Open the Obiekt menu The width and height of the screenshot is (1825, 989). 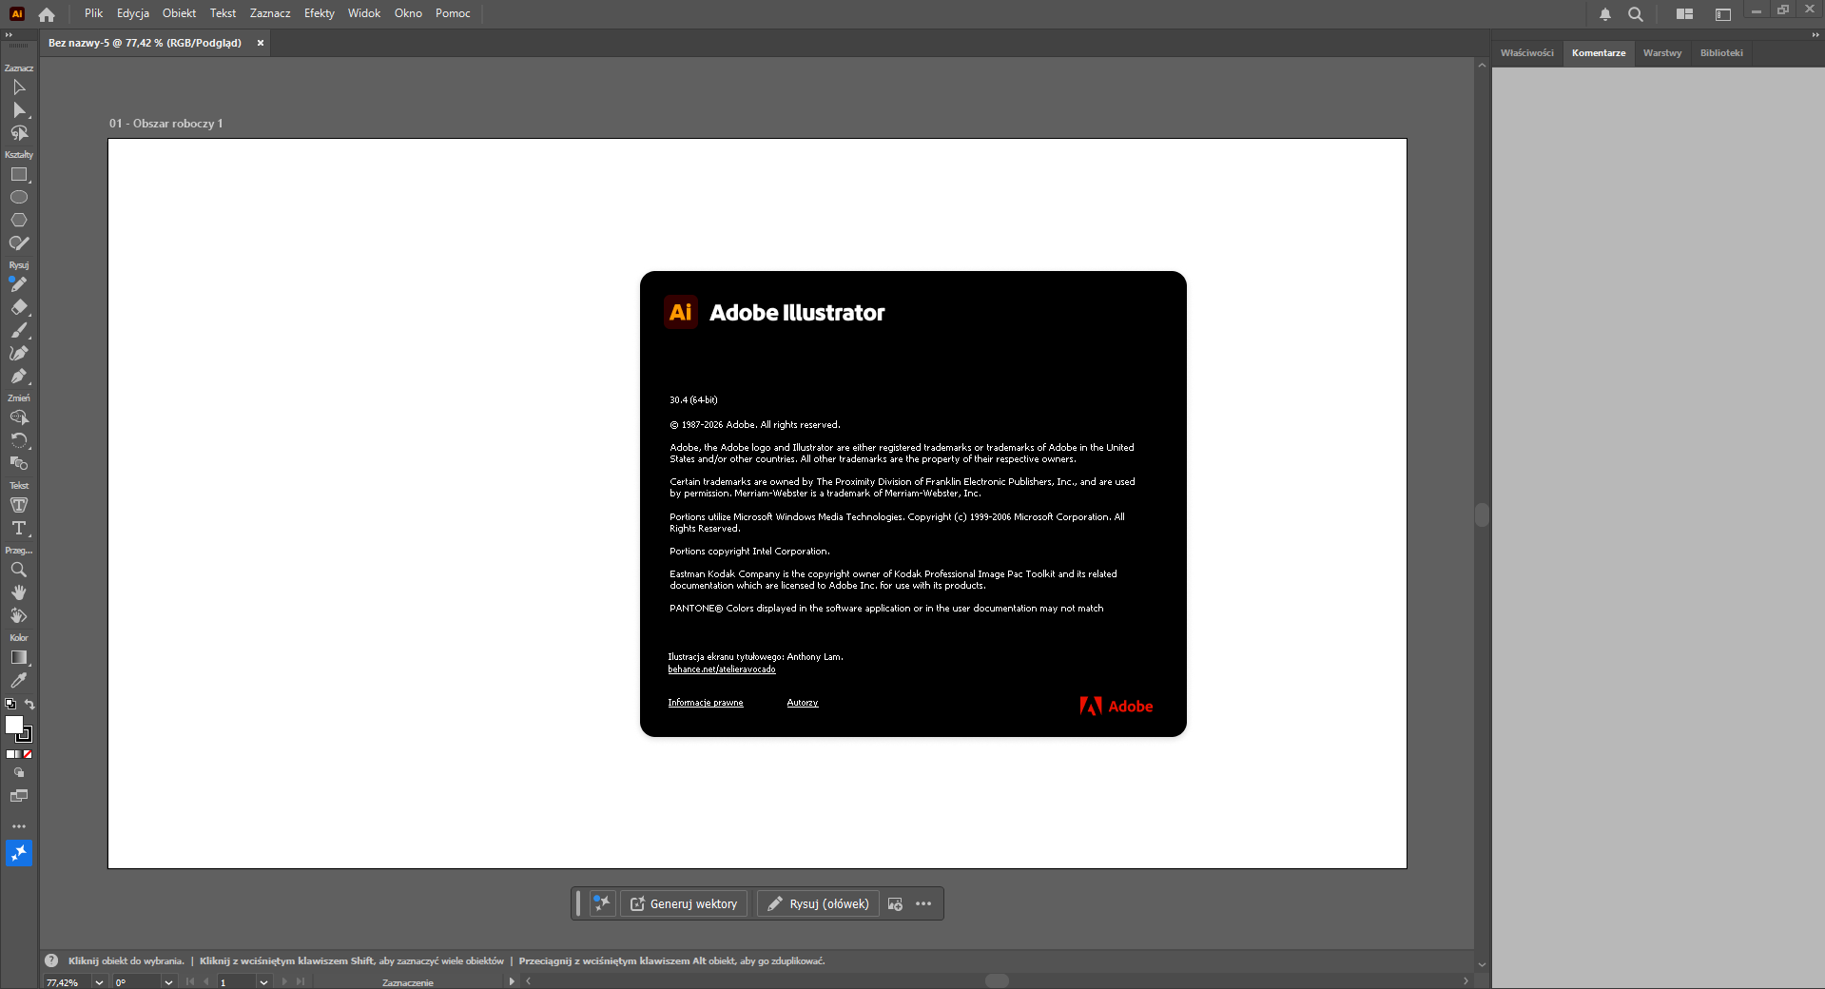[179, 13]
